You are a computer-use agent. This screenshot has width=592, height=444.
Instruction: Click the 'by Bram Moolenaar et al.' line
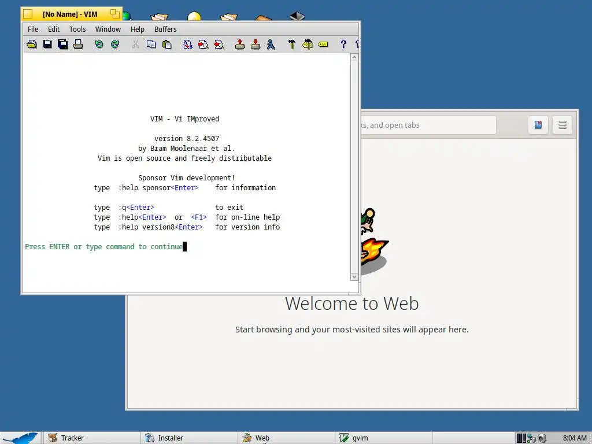click(187, 149)
